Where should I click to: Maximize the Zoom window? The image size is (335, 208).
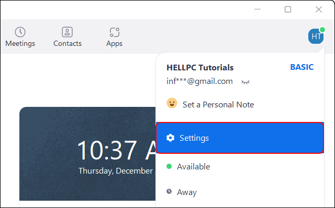tap(288, 9)
